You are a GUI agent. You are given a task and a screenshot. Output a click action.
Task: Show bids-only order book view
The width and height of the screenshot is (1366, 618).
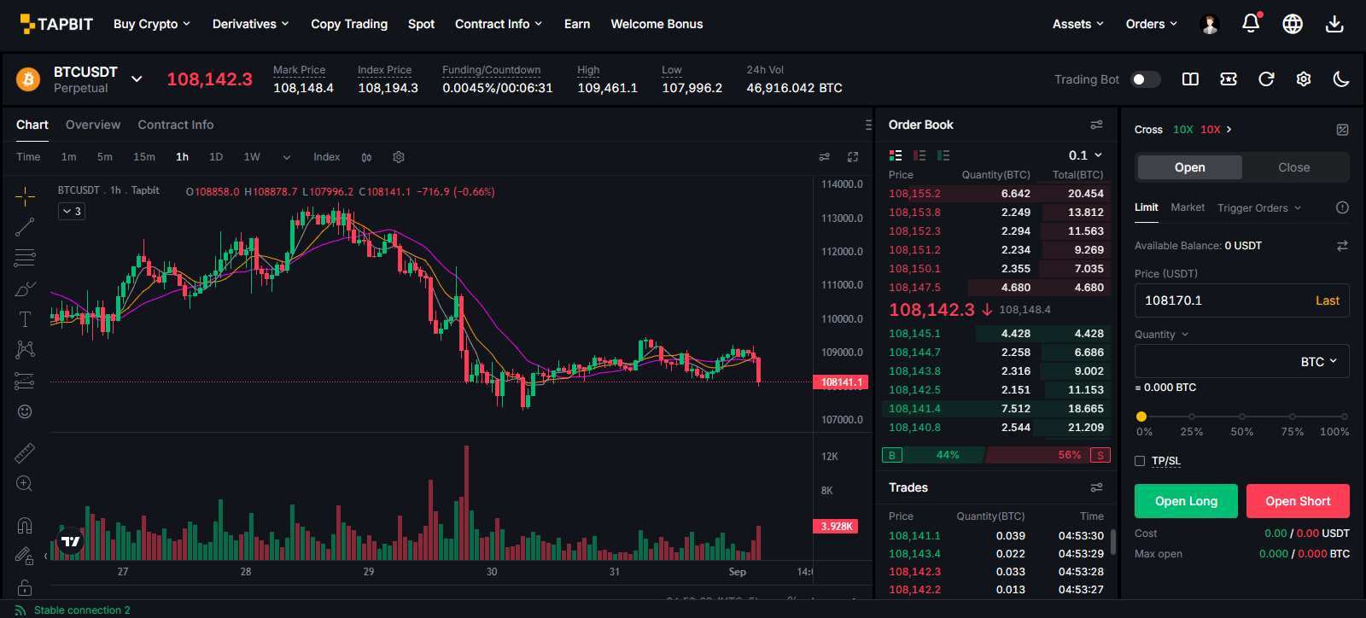click(943, 155)
